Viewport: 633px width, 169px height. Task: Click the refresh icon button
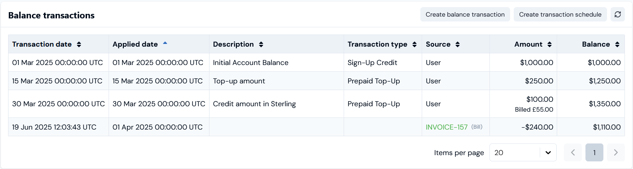(x=618, y=14)
